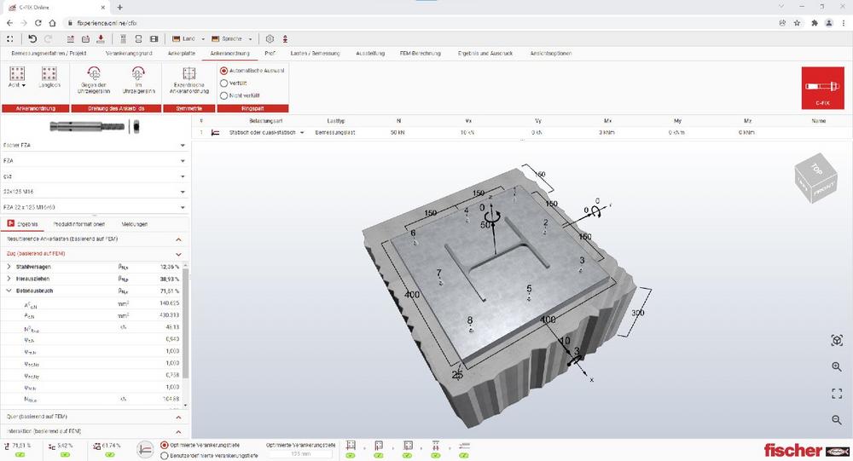Click the new project icon
This screenshot has height=461, width=853.
[71, 38]
